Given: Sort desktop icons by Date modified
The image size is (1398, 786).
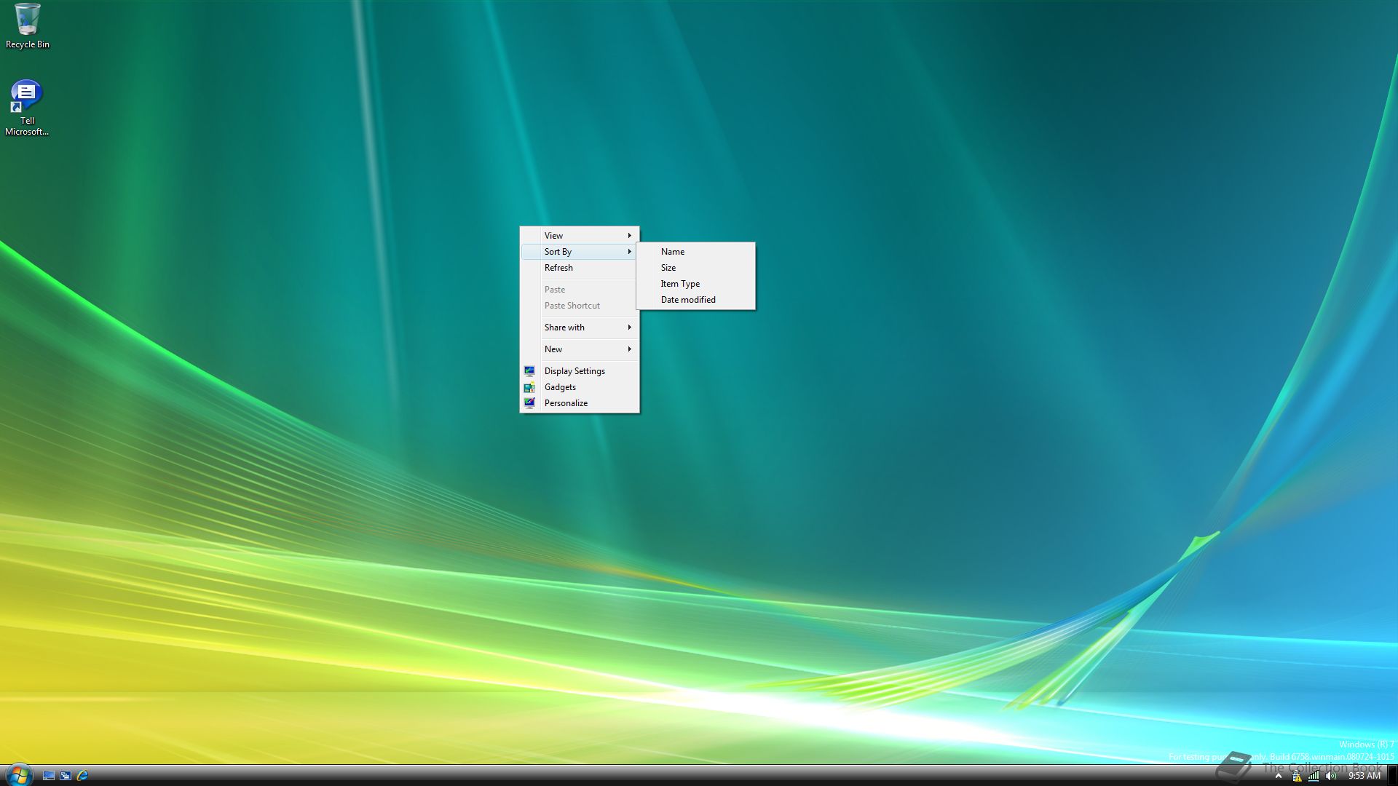Looking at the screenshot, I should (x=696, y=300).
